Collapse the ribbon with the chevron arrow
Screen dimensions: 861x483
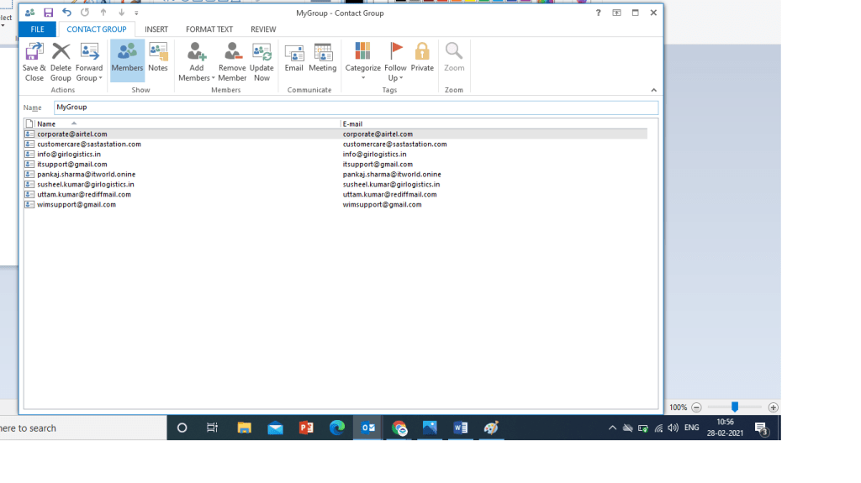(653, 90)
